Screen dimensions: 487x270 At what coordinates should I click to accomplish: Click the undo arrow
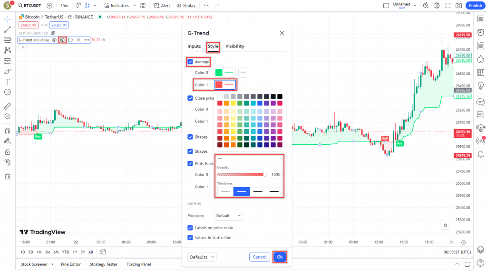click(206, 6)
